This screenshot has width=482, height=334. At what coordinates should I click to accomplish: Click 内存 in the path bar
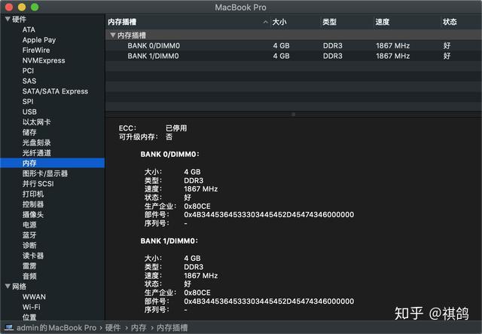click(139, 327)
